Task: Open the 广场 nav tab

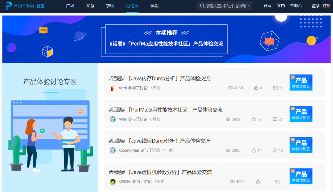Action: [70, 6]
